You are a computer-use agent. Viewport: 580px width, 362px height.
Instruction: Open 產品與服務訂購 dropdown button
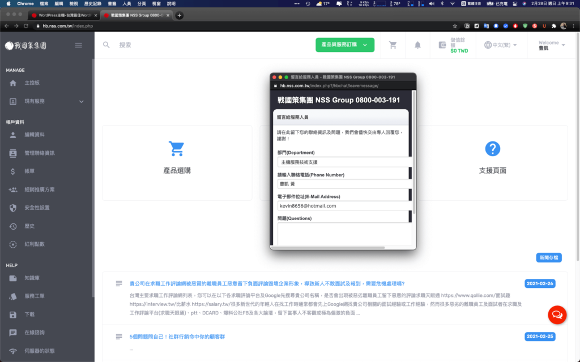(x=345, y=45)
